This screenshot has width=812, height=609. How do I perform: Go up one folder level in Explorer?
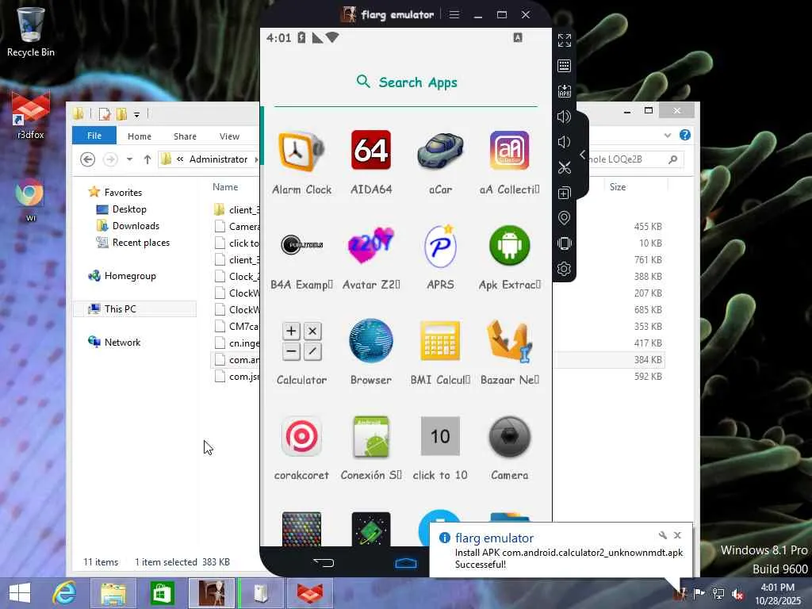(x=147, y=159)
